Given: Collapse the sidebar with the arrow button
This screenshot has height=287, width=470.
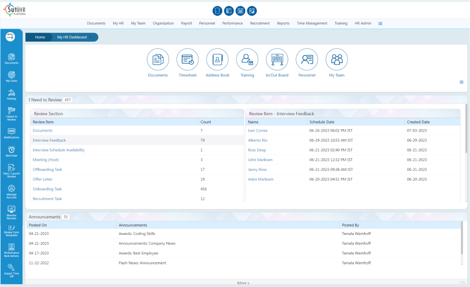Looking at the screenshot, I should 10,36.
